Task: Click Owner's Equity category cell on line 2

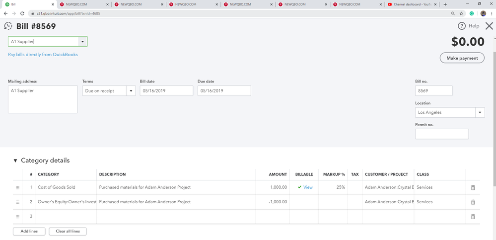Action: click(66, 202)
